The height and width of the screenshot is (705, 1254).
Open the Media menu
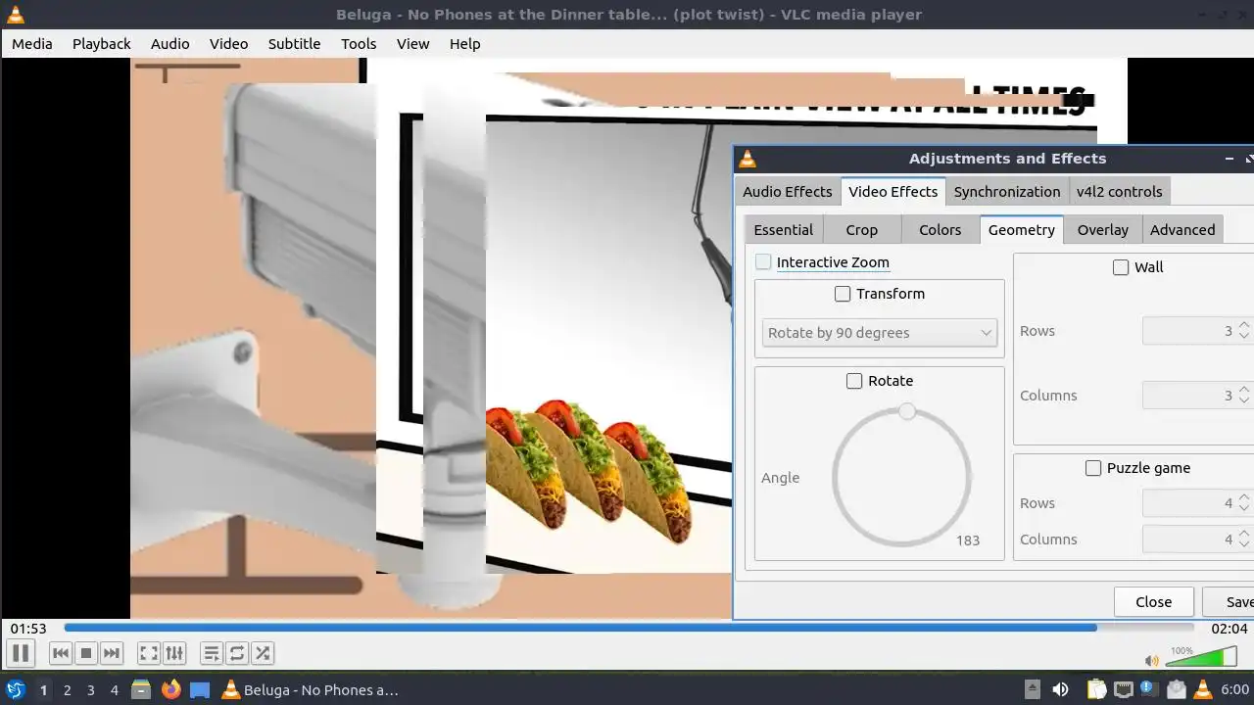pos(32,44)
